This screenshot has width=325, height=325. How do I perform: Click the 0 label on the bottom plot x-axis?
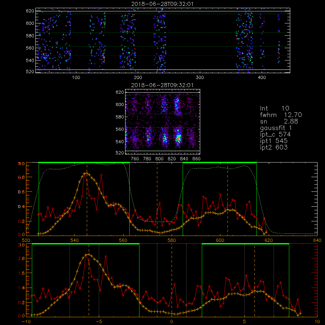(x=172, y=321)
